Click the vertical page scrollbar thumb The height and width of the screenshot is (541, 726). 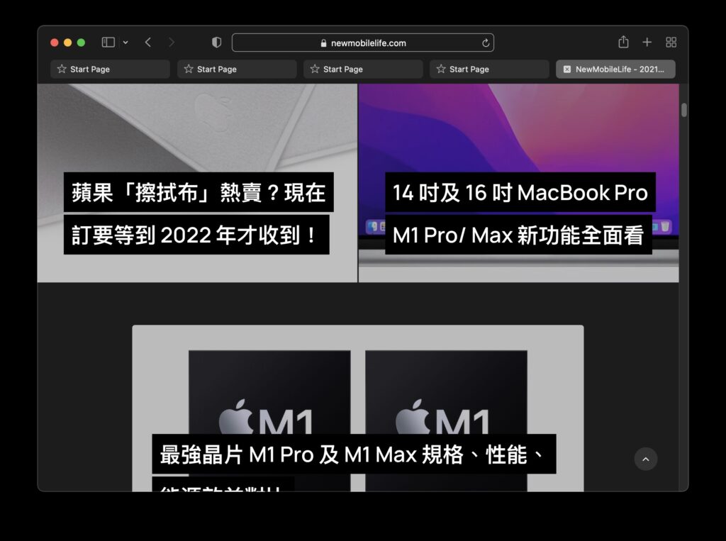684,110
